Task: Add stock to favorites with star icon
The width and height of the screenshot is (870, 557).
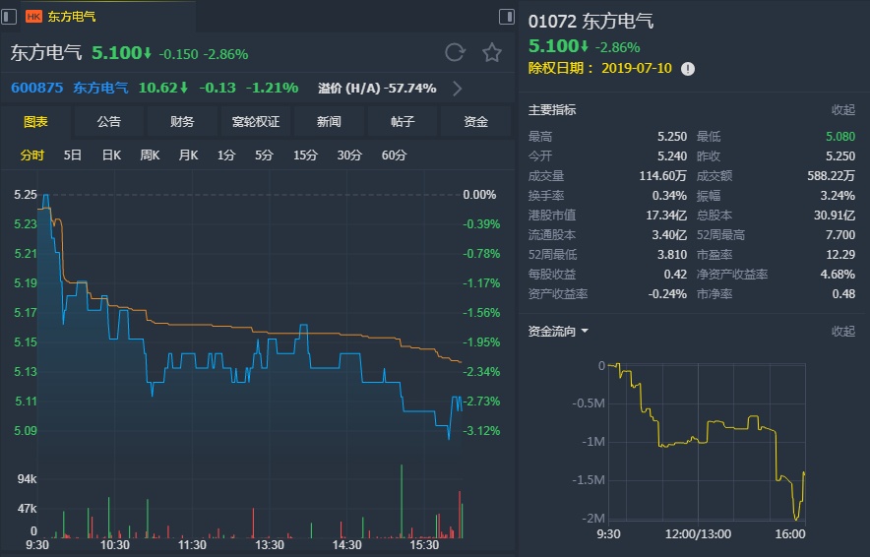Action: click(x=492, y=53)
